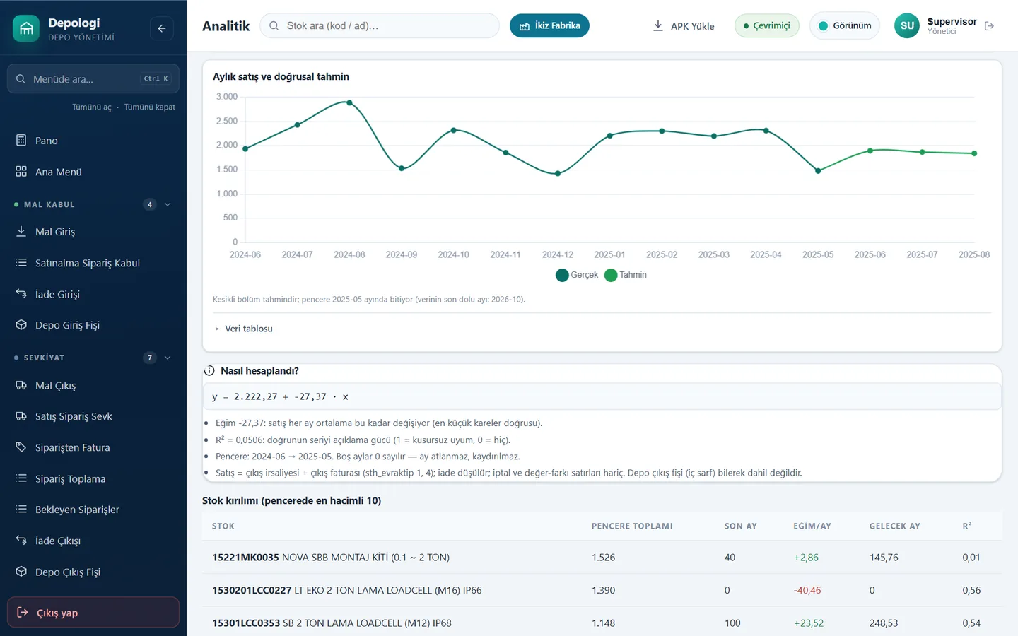Click the Çıkış yap button
This screenshot has height=636, width=1018.
click(x=93, y=613)
